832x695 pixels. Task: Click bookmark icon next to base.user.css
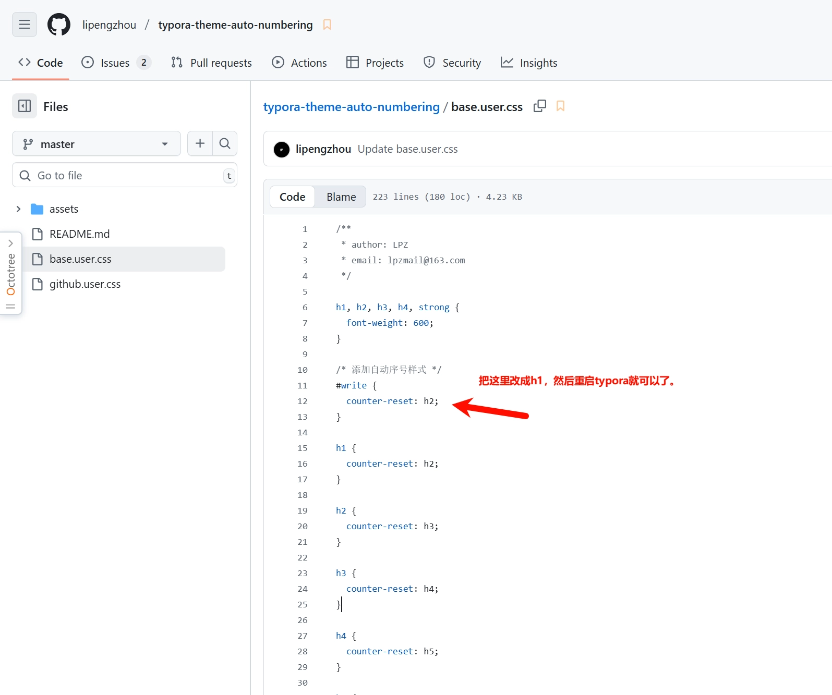(560, 106)
